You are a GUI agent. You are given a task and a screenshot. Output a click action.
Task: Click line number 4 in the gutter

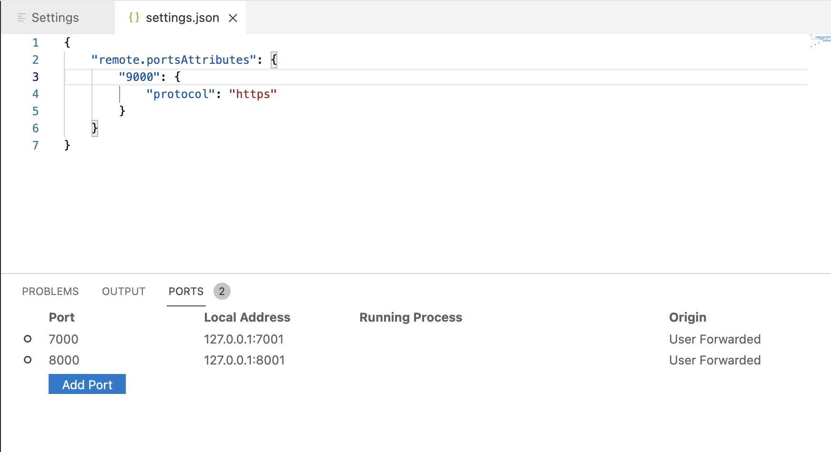tap(35, 94)
